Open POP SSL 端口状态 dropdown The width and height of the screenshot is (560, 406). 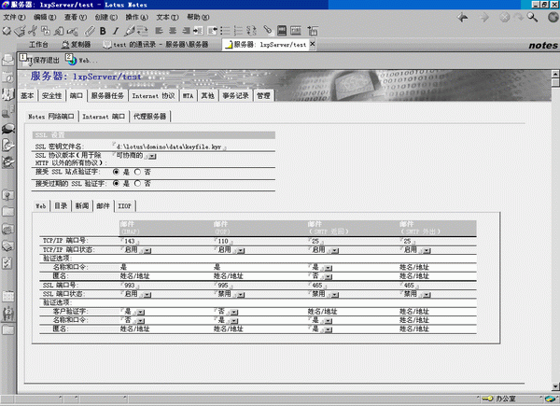click(x=241, y=295)
